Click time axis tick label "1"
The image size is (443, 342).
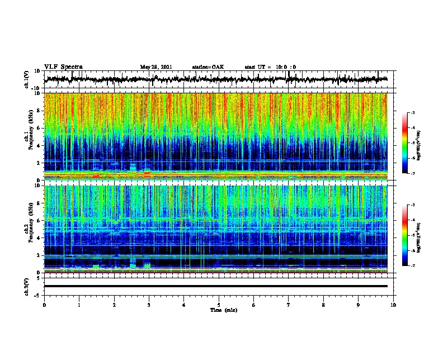click(79, 305)
